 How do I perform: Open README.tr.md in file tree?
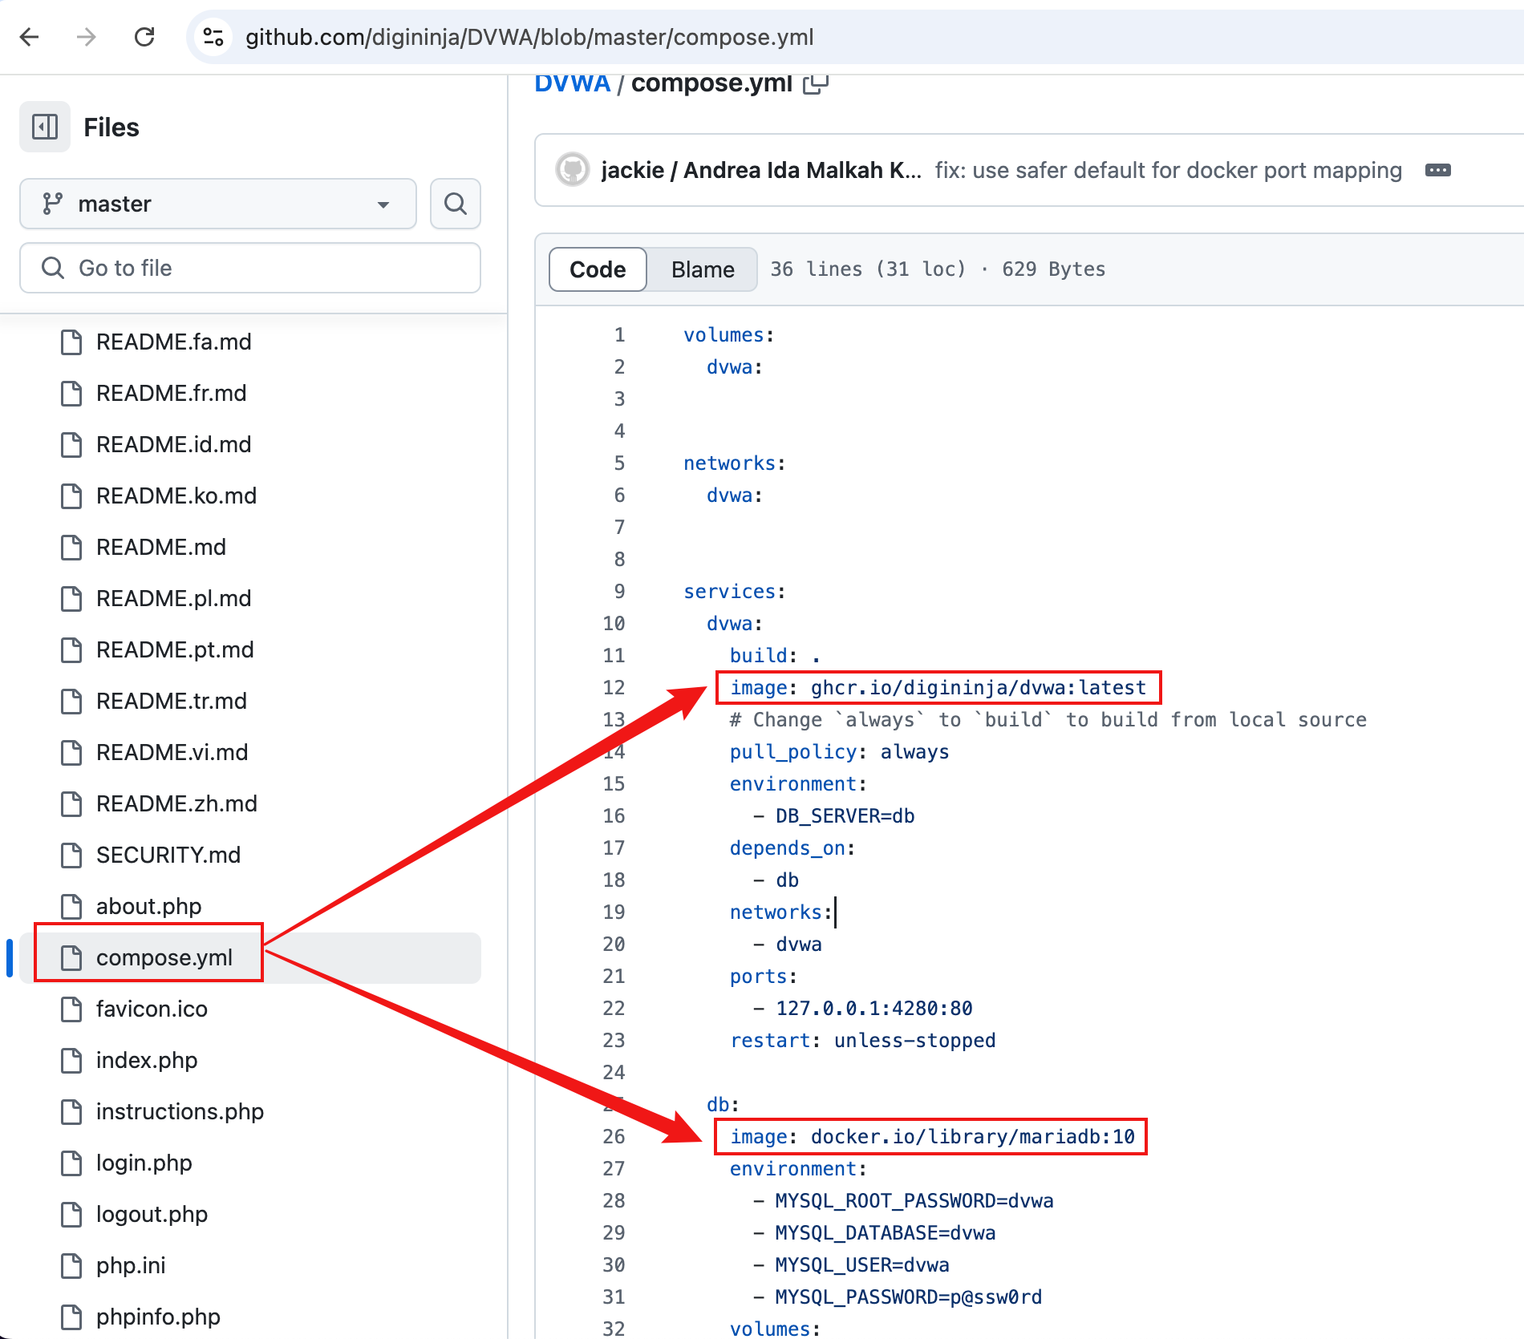pos(172,701)
